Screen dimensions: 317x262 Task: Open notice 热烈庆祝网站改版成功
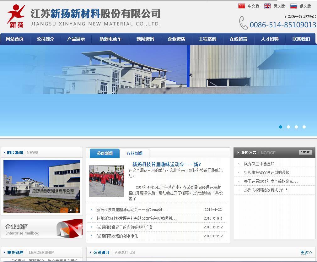tap(266, 190)
